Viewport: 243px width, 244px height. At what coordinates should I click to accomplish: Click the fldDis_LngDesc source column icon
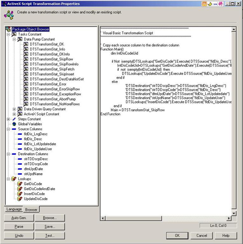(20, 134)
